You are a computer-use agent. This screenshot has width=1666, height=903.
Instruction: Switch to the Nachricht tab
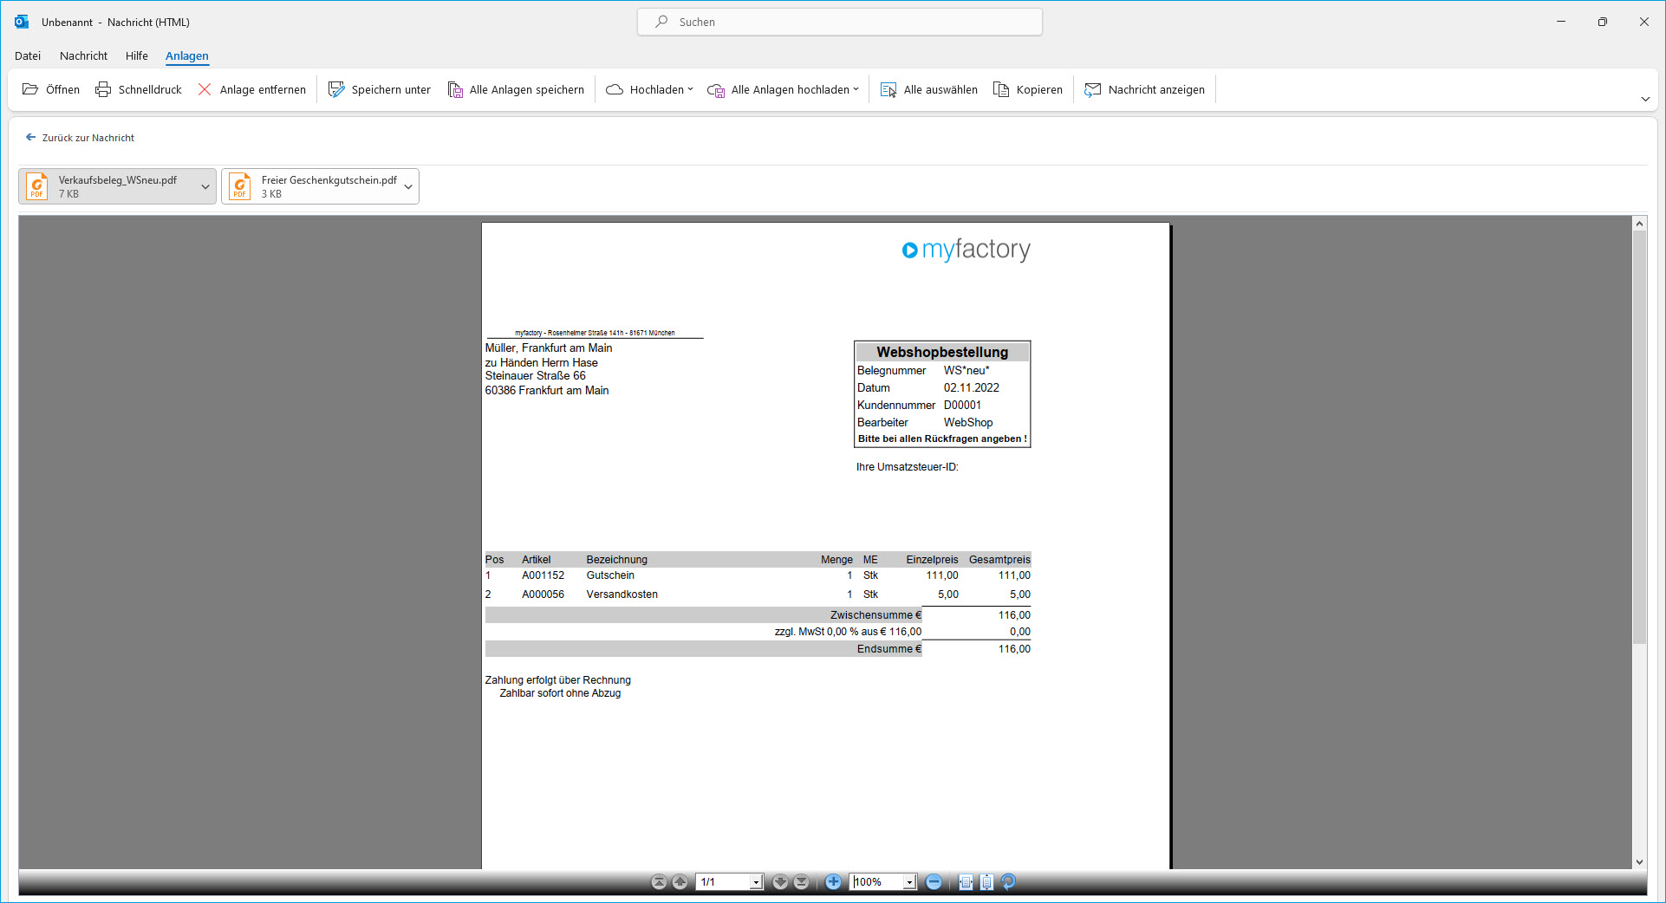84,55
